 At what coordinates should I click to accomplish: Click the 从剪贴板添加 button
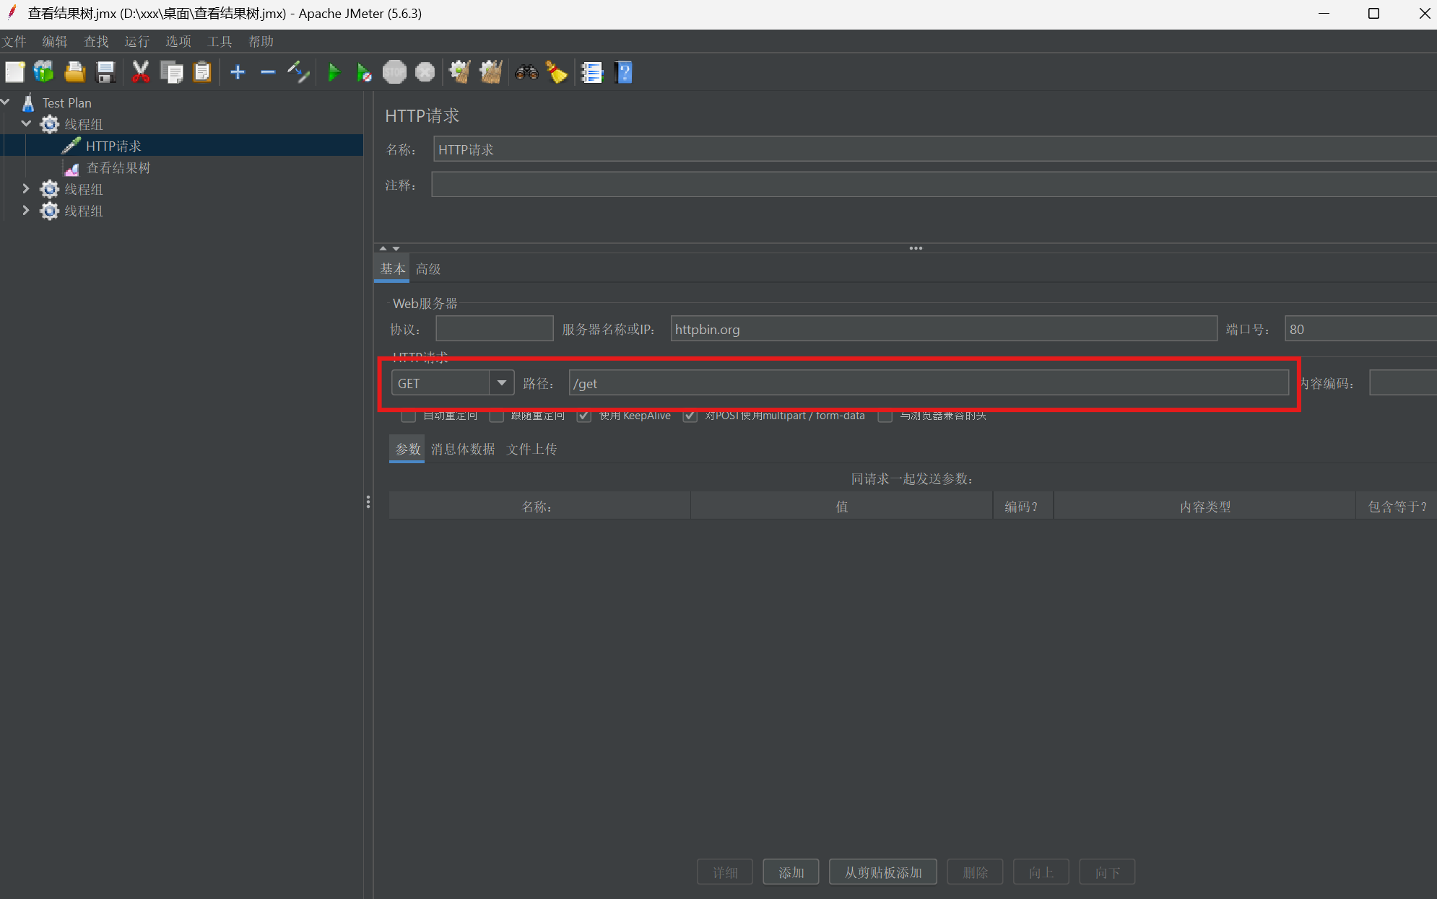point(882,872)
